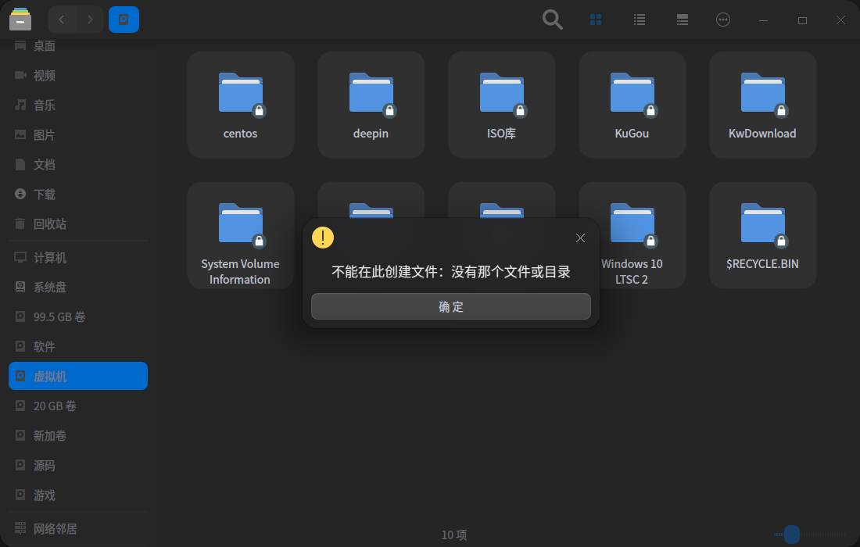This screenshot has height=547, width=860.
Task: Switch to detailed tree view mode
Action: pyautogui.click(x=682, y=20)
